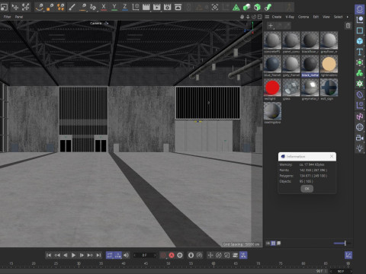
Task: Select the loadingdoor material thumbnail
Action: coord(272,111)
